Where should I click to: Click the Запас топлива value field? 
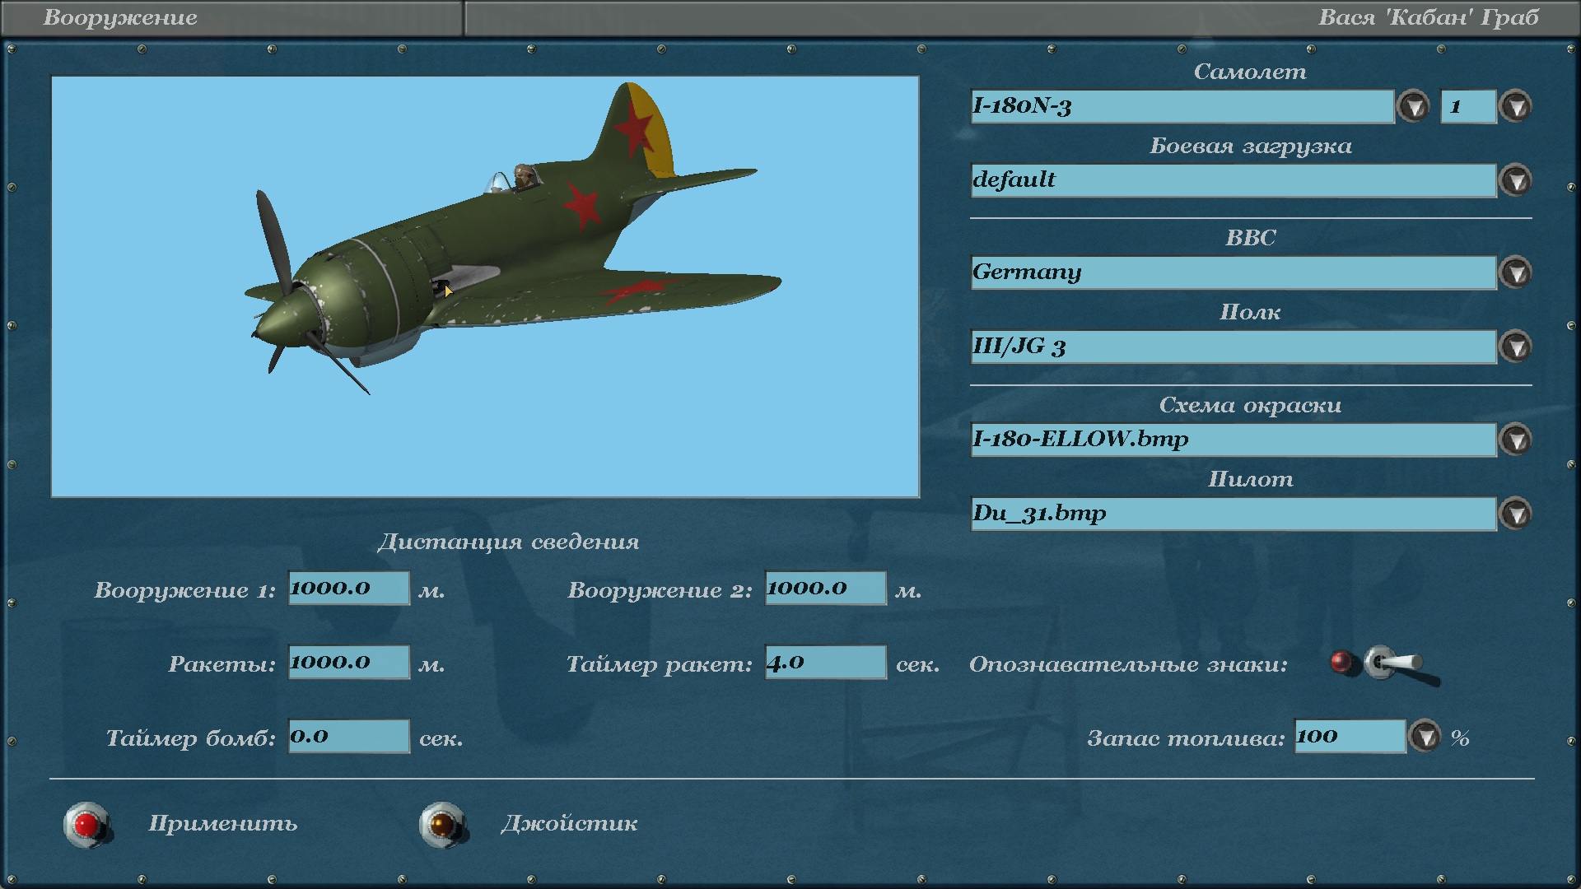(1350, 737)
